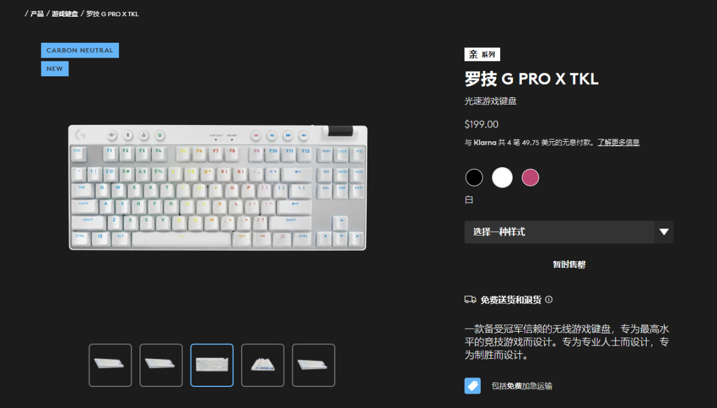Click the dropdown arrow for style selection
The image size is (717, 408).
[664, 232]
